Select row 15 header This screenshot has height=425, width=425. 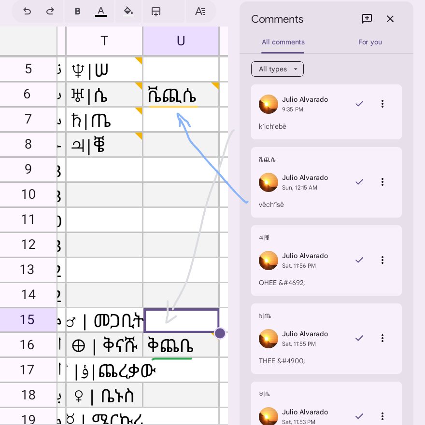pos(28,320)
